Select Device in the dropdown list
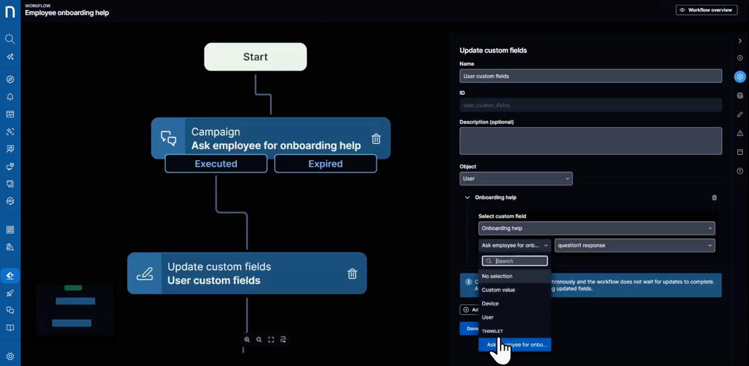Viewport: 749px width, 366px height. [x=490, y=304]
